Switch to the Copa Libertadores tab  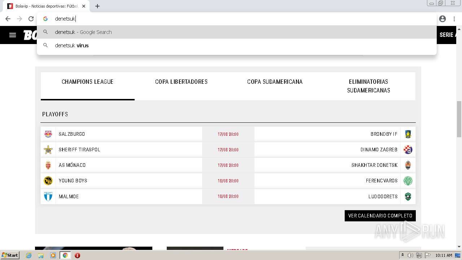point(181,86)
